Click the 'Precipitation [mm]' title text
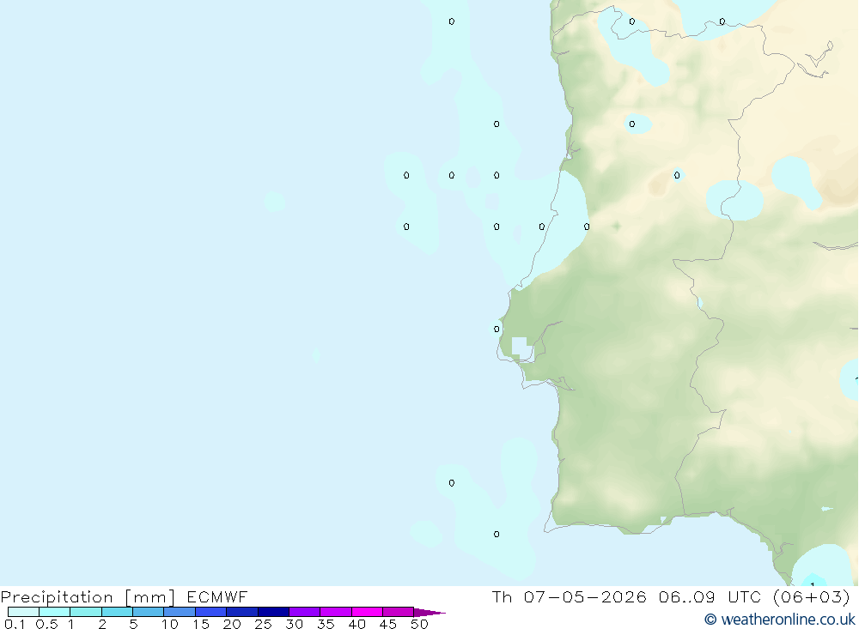 pyautogui.click(x=88, y=597)
